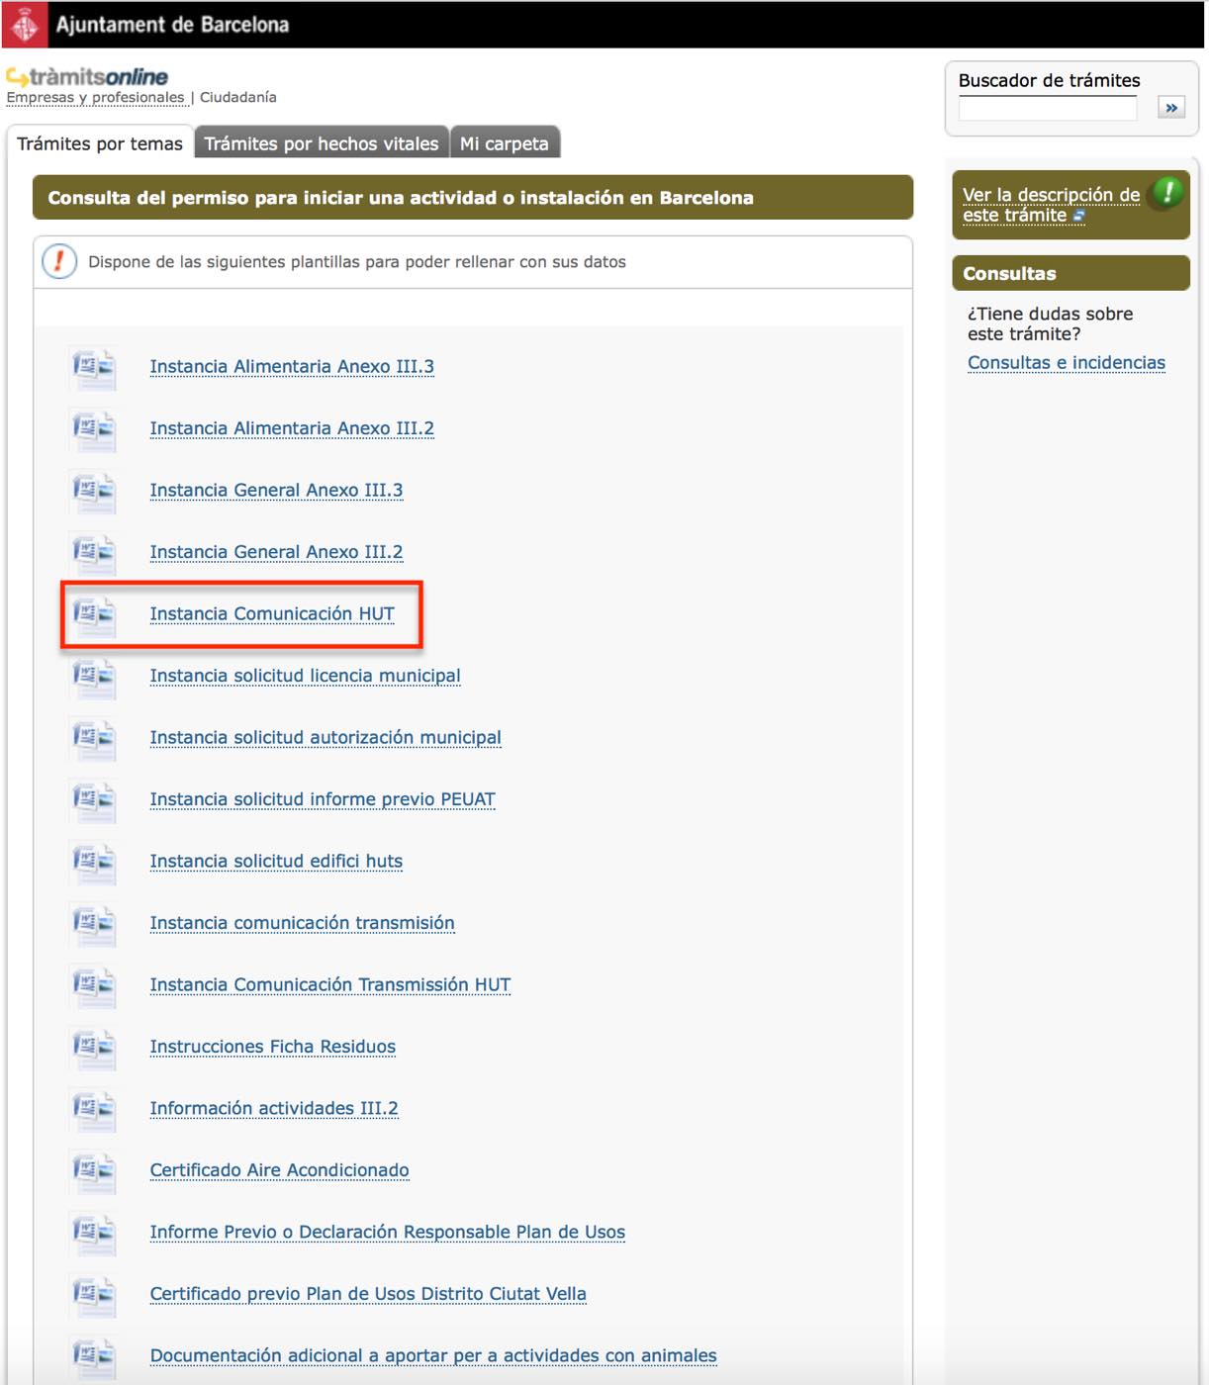The image size is (1209, 1385).
Task: Open Informe Previo o Declaración Responsable link
Action: (x=387, y=1232)
